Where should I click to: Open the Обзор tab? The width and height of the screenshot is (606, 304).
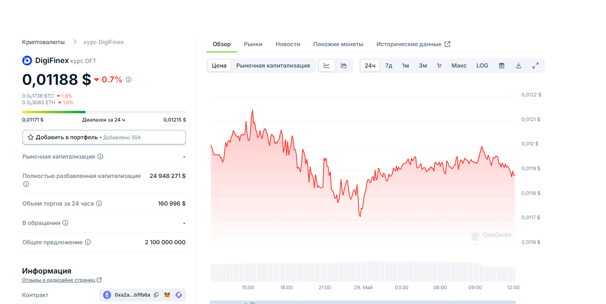tap(221, 44)
